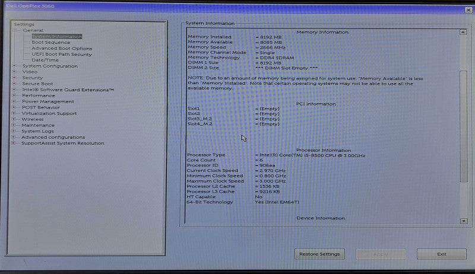This screenshot has width=475, height=274.
Task: Expand the Secure Boot node
Action: click(14, 84)
